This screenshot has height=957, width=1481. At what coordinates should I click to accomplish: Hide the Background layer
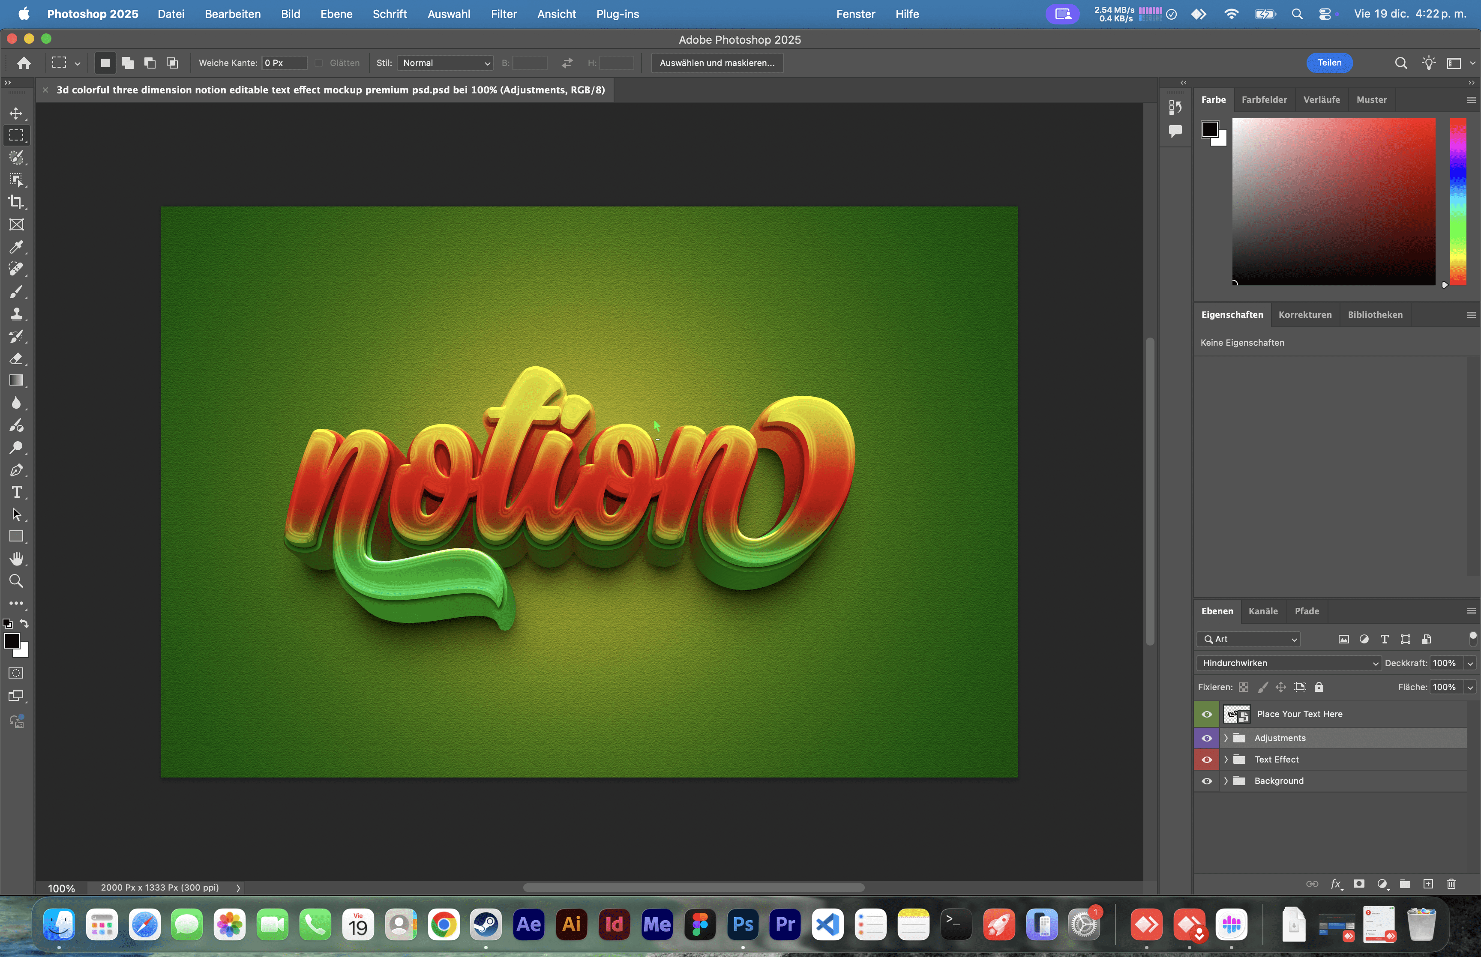[x=1206, y=781]
